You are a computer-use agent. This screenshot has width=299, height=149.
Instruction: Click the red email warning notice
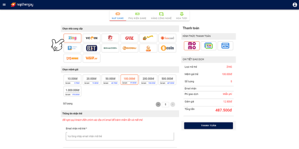tap(102, 120)
